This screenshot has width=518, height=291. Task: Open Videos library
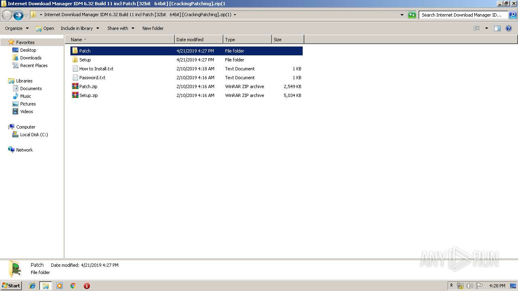(x=27, y=112)
